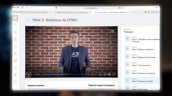
Task: Play video for Урок 3. Вопросы по позиции
Action: pyautogui.click(x=127, y=72)
